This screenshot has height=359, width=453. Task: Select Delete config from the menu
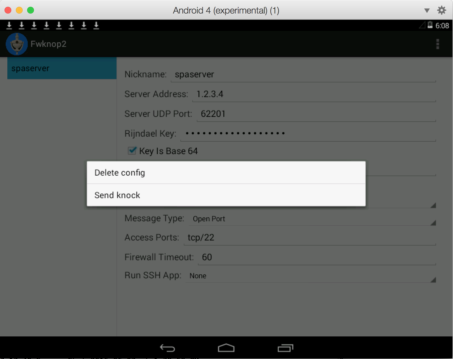120,172
